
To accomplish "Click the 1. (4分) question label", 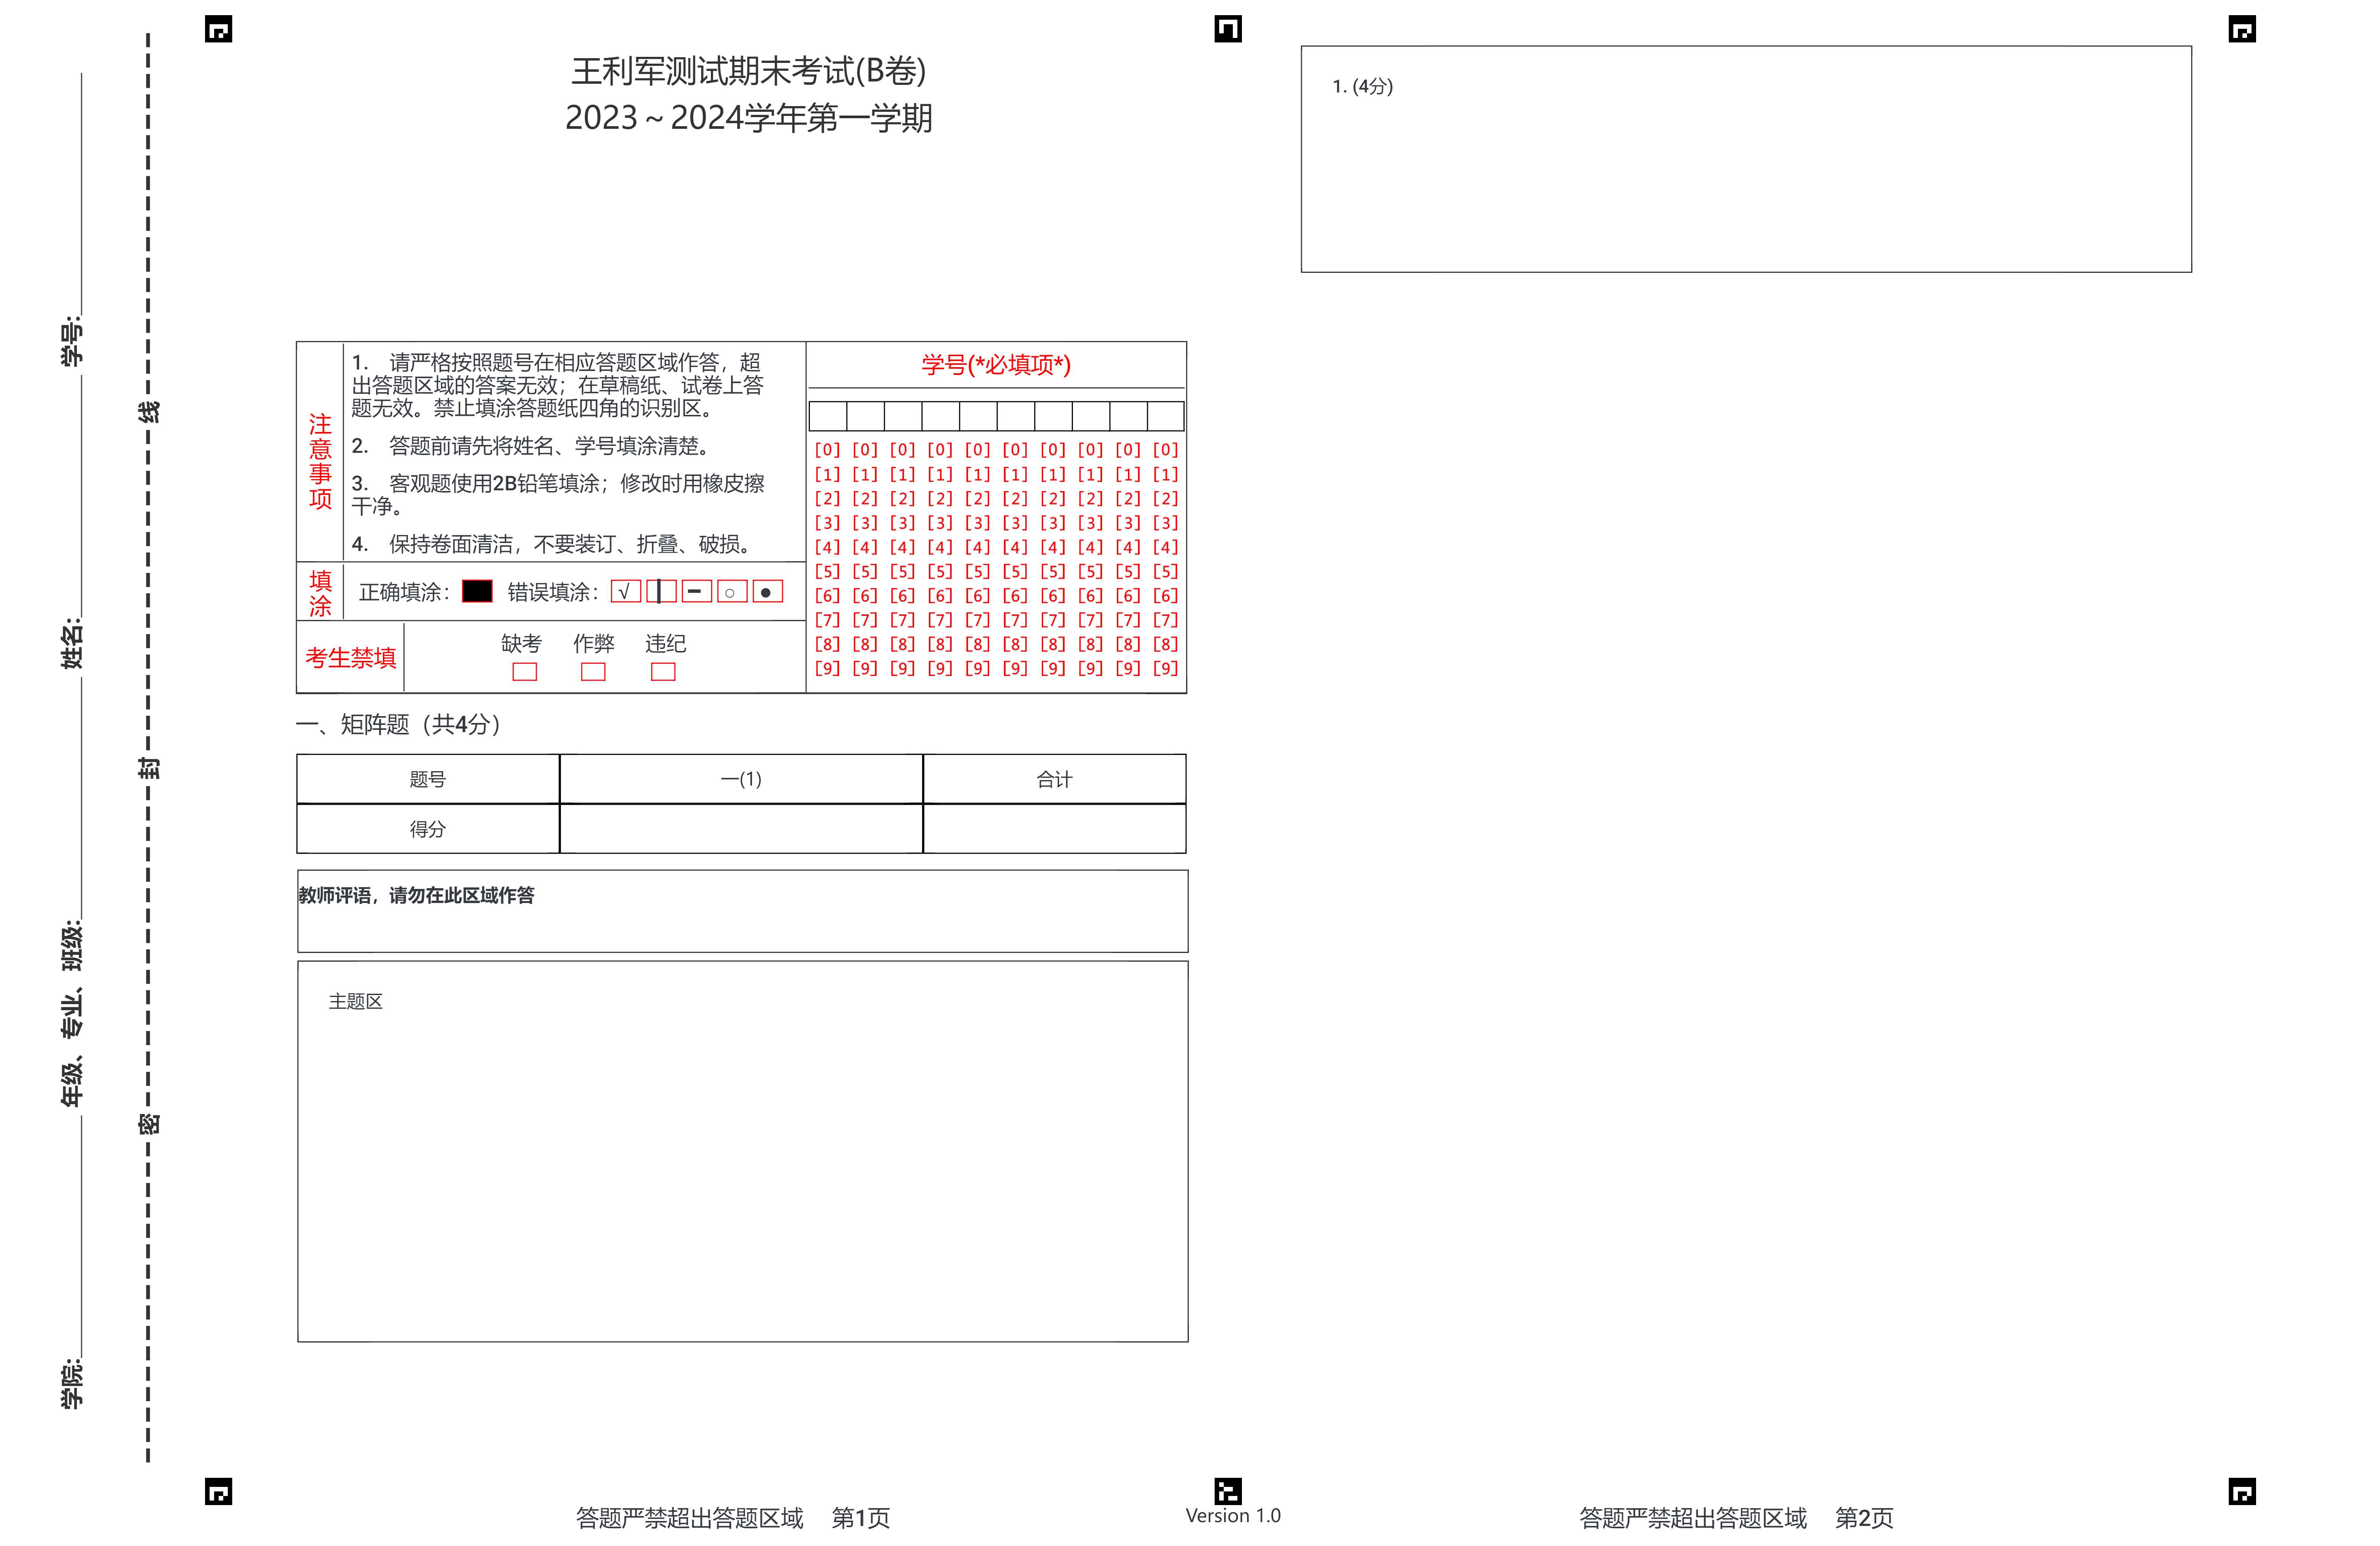I will click(x=1362, y=87).
